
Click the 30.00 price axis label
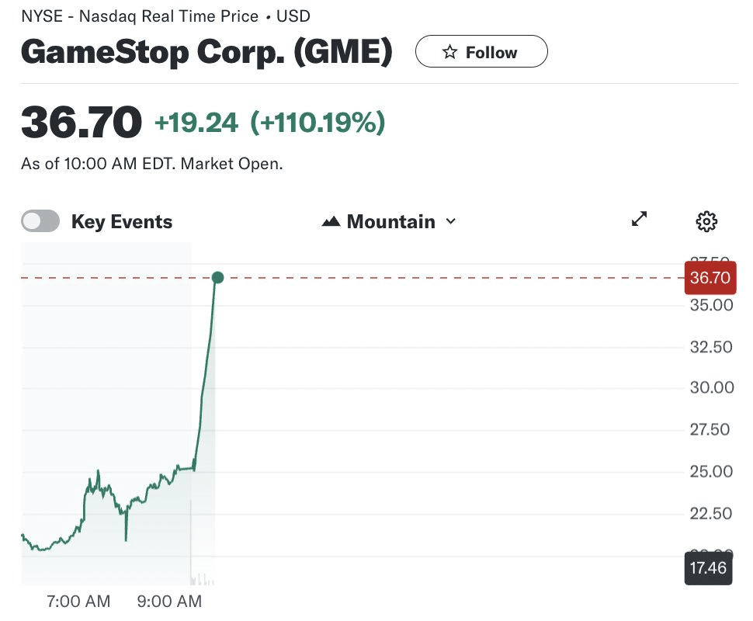coord(711,387)
